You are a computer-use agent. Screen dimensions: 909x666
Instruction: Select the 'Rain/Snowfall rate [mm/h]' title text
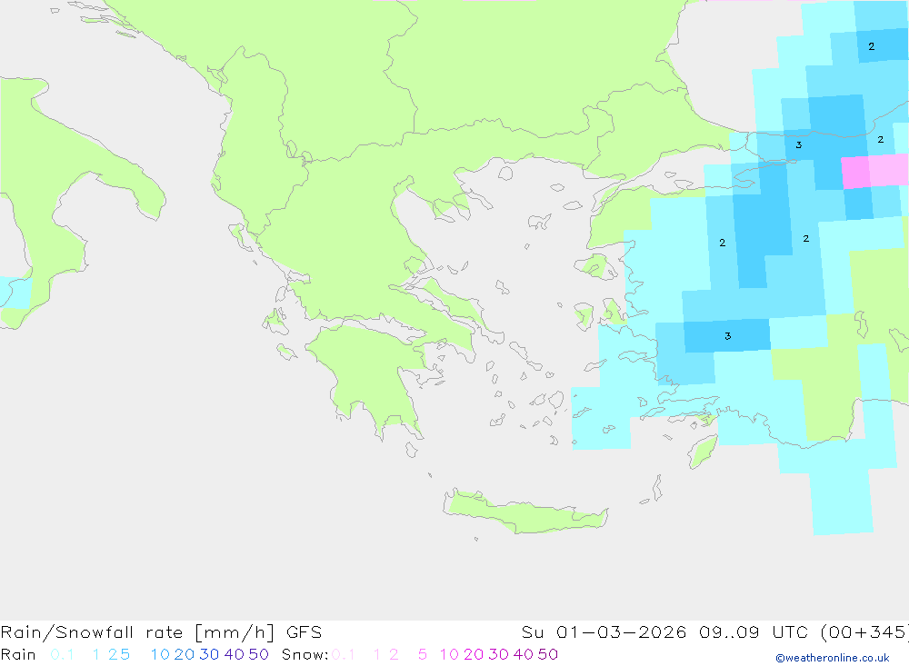click(137, 632)
